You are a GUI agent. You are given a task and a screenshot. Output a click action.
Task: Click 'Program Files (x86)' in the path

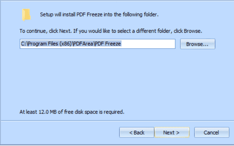pyautogui.click(x=50, y=44)
